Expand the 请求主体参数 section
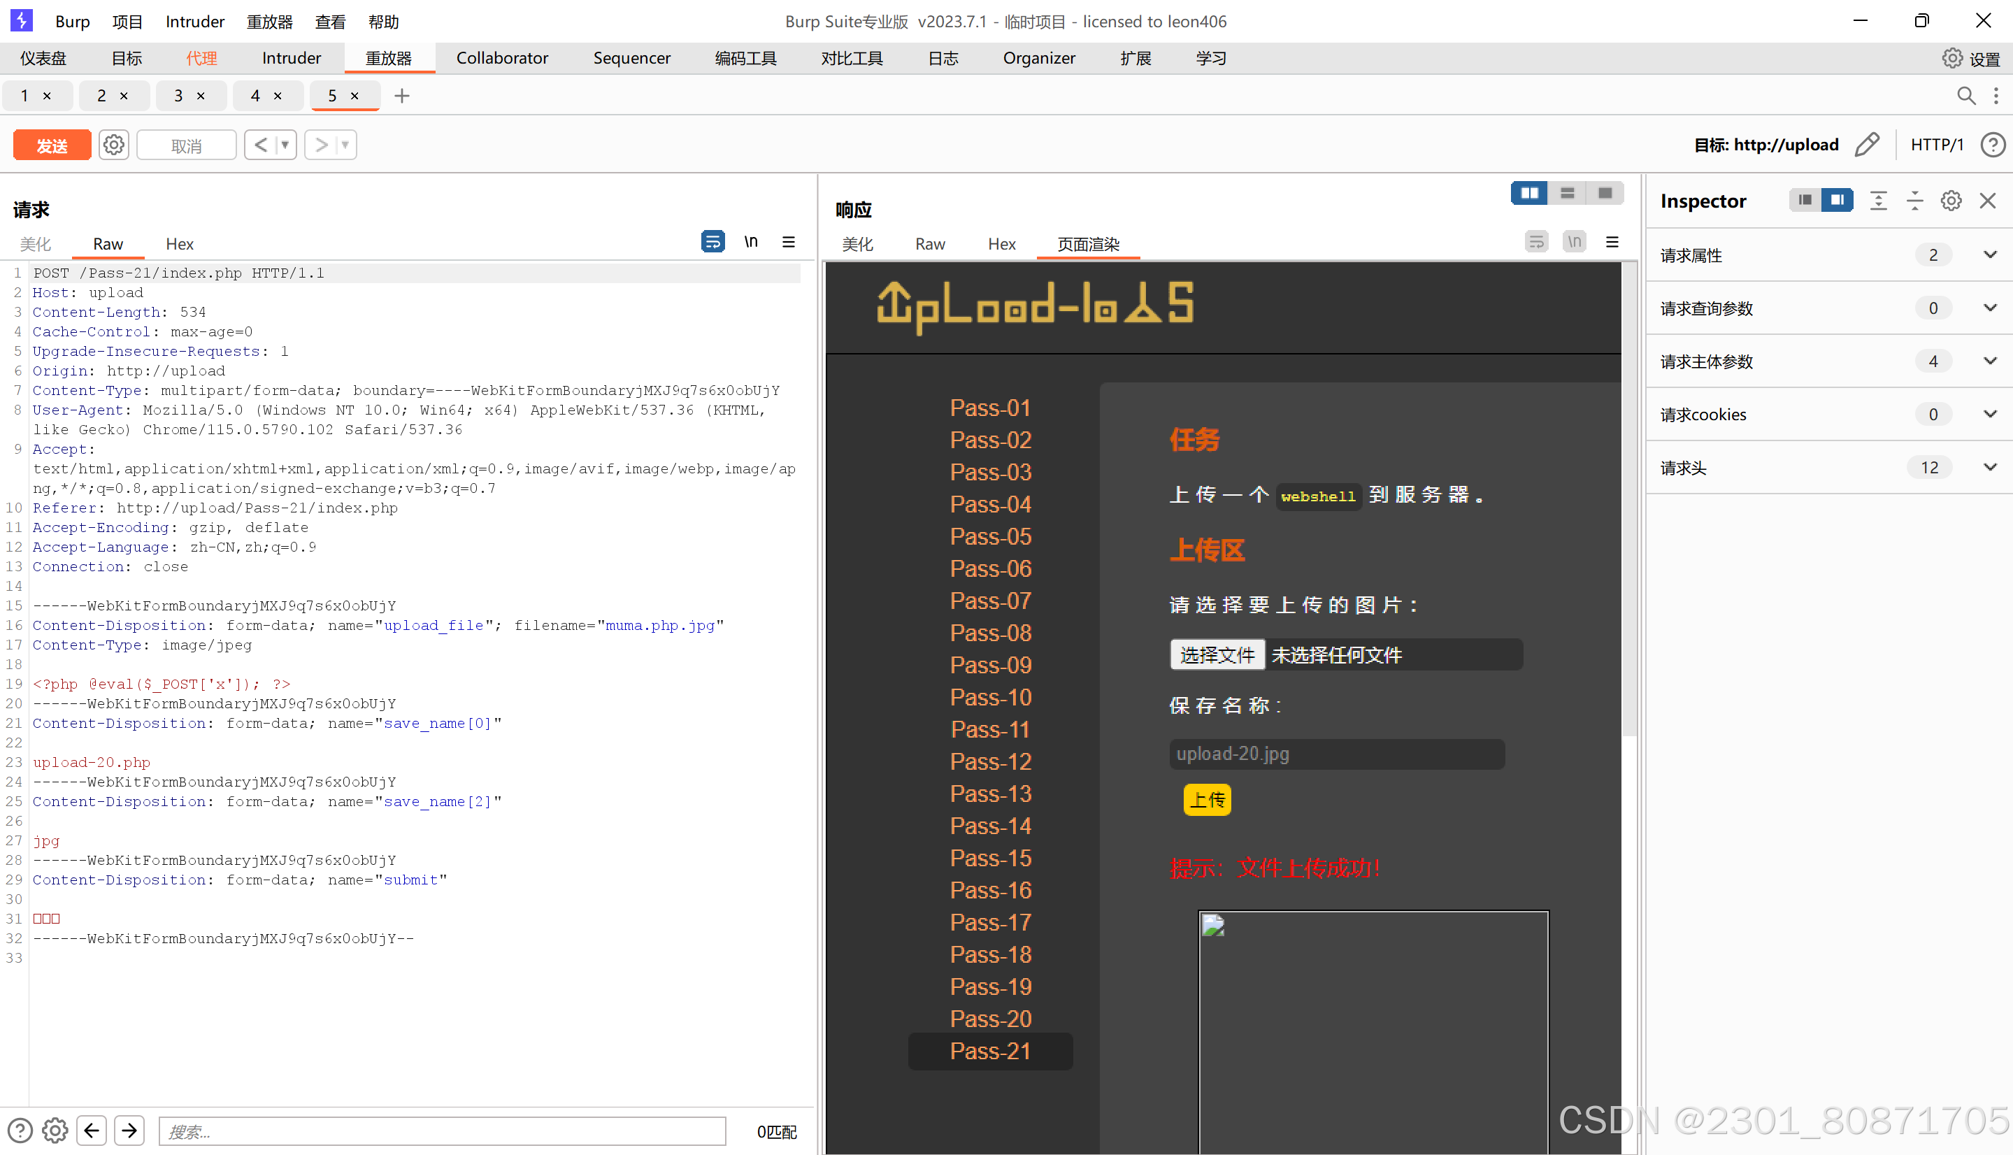This screenshot has height=1155, width=2013. (x=1990, y=361)
